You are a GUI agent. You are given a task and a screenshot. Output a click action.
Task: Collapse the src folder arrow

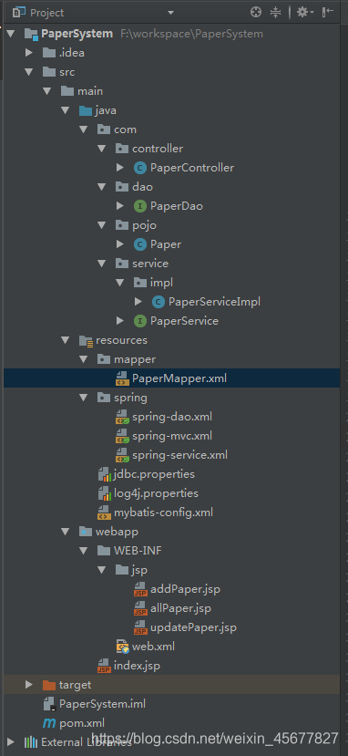pos(29,72)
